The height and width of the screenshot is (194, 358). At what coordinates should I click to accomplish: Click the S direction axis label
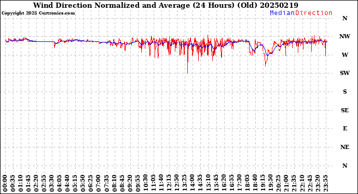click(345, 92)
